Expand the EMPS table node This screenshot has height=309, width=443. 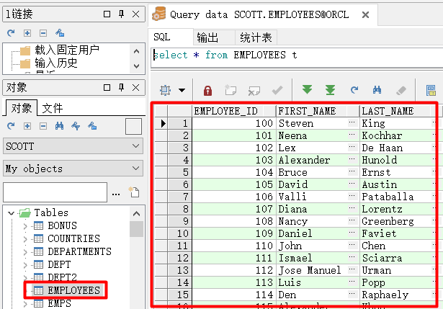coord(25,304)
